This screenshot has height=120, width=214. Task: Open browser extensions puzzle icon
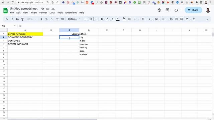click(x=196, y=2)
